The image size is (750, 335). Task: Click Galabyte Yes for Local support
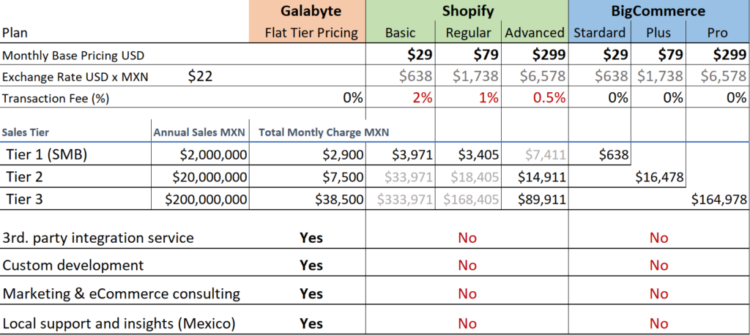pos(311,323)
